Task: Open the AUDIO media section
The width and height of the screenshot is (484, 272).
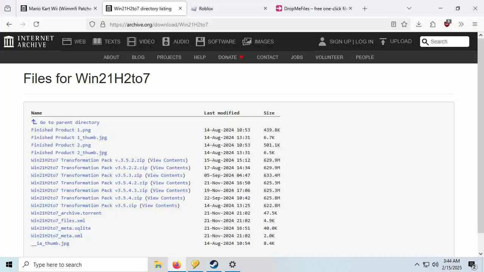Action: [x=175, y=42]
